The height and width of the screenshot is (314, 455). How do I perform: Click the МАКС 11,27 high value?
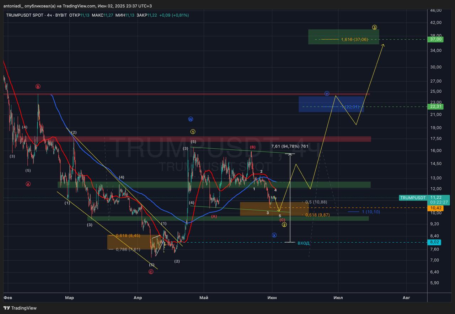[102, 15]
